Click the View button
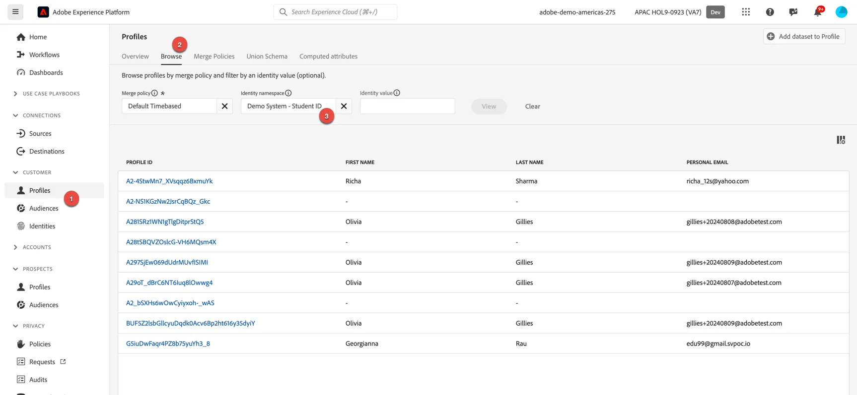This screenshot has height=395, width=857. [489, 106]
